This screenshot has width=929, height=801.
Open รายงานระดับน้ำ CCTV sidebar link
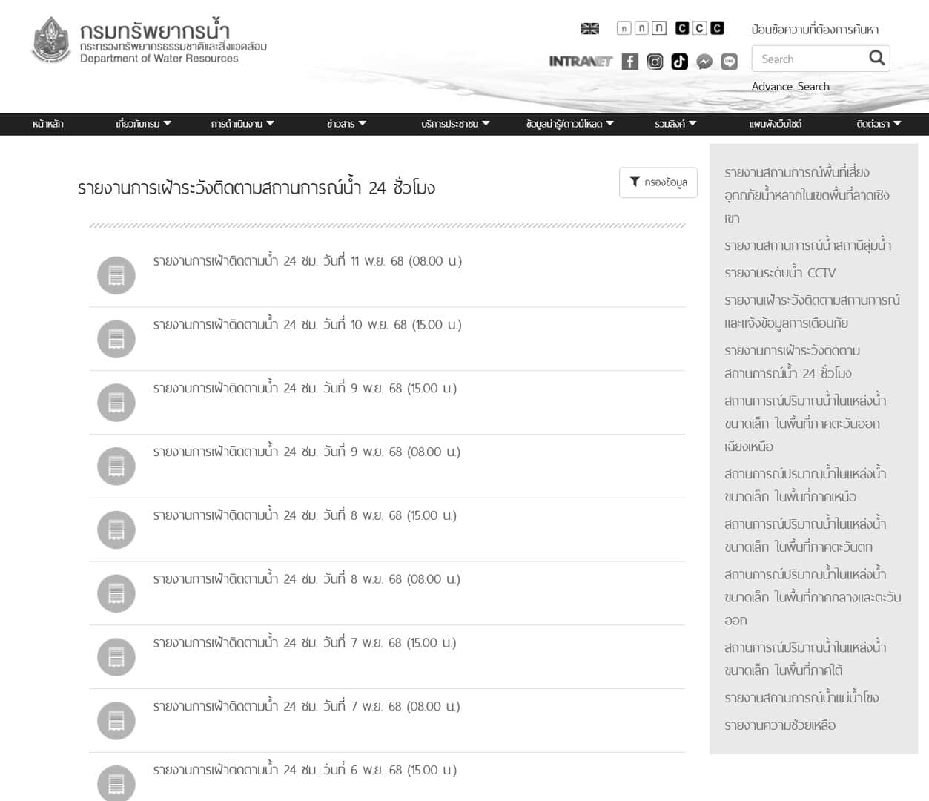point(779,273)
